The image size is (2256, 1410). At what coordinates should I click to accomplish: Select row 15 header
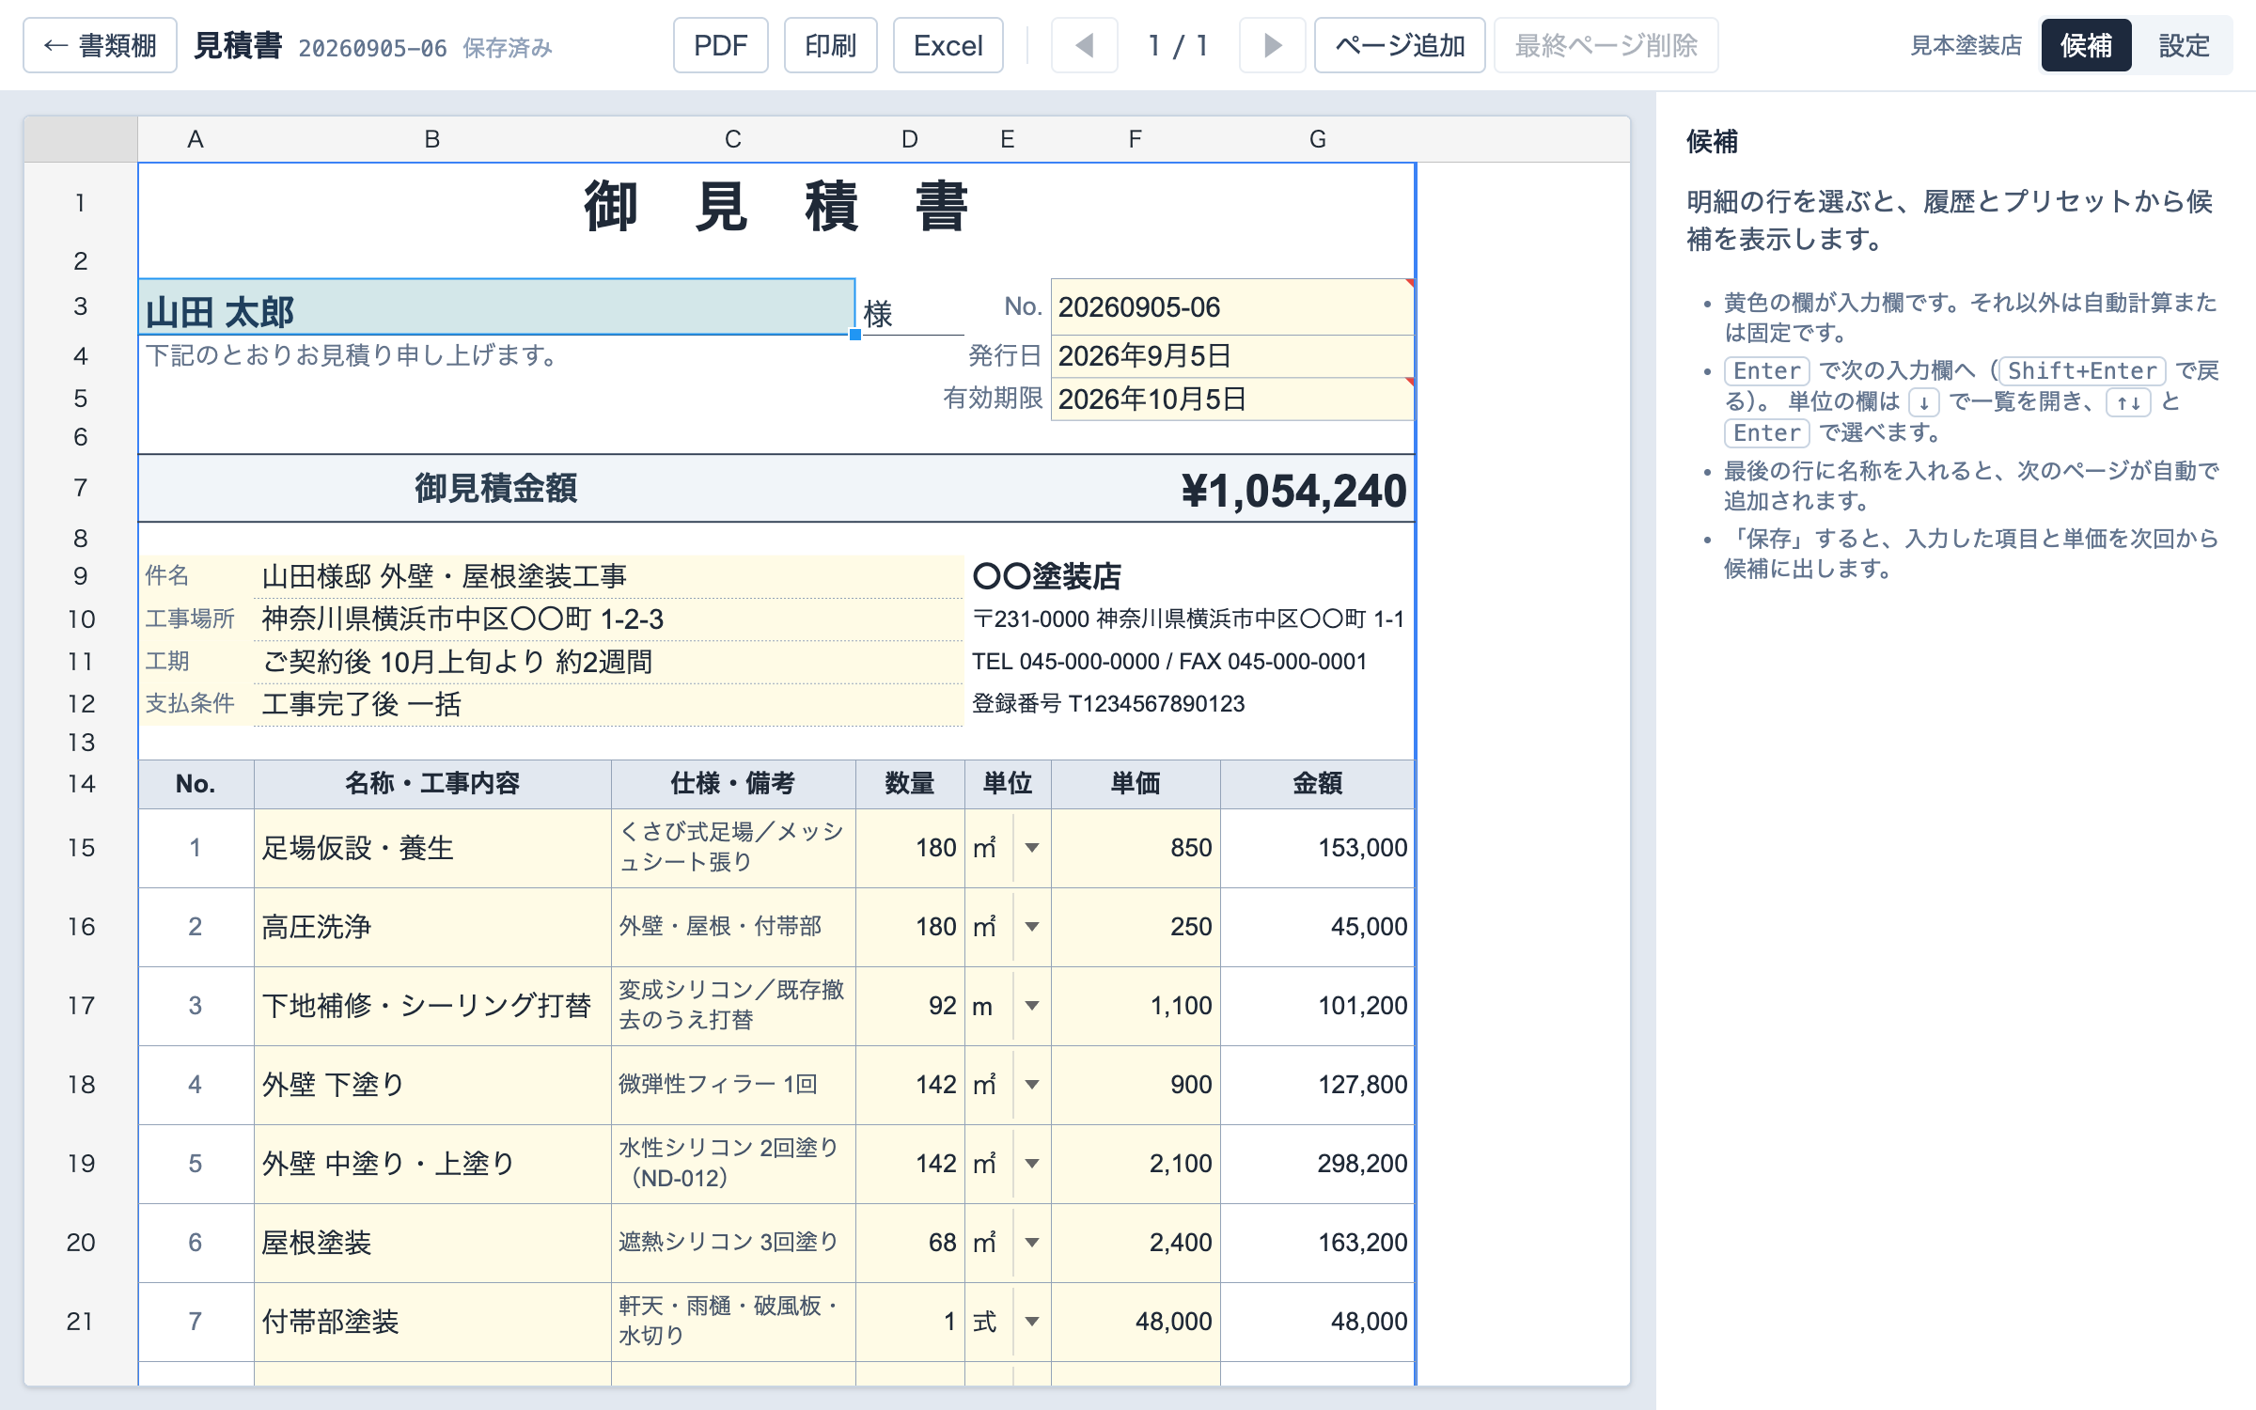click(x=81, y=848)
